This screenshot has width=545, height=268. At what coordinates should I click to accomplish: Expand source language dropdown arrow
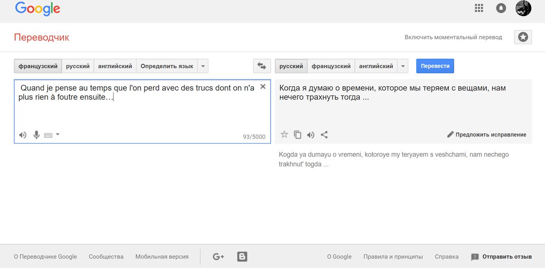tap(203, 66)
